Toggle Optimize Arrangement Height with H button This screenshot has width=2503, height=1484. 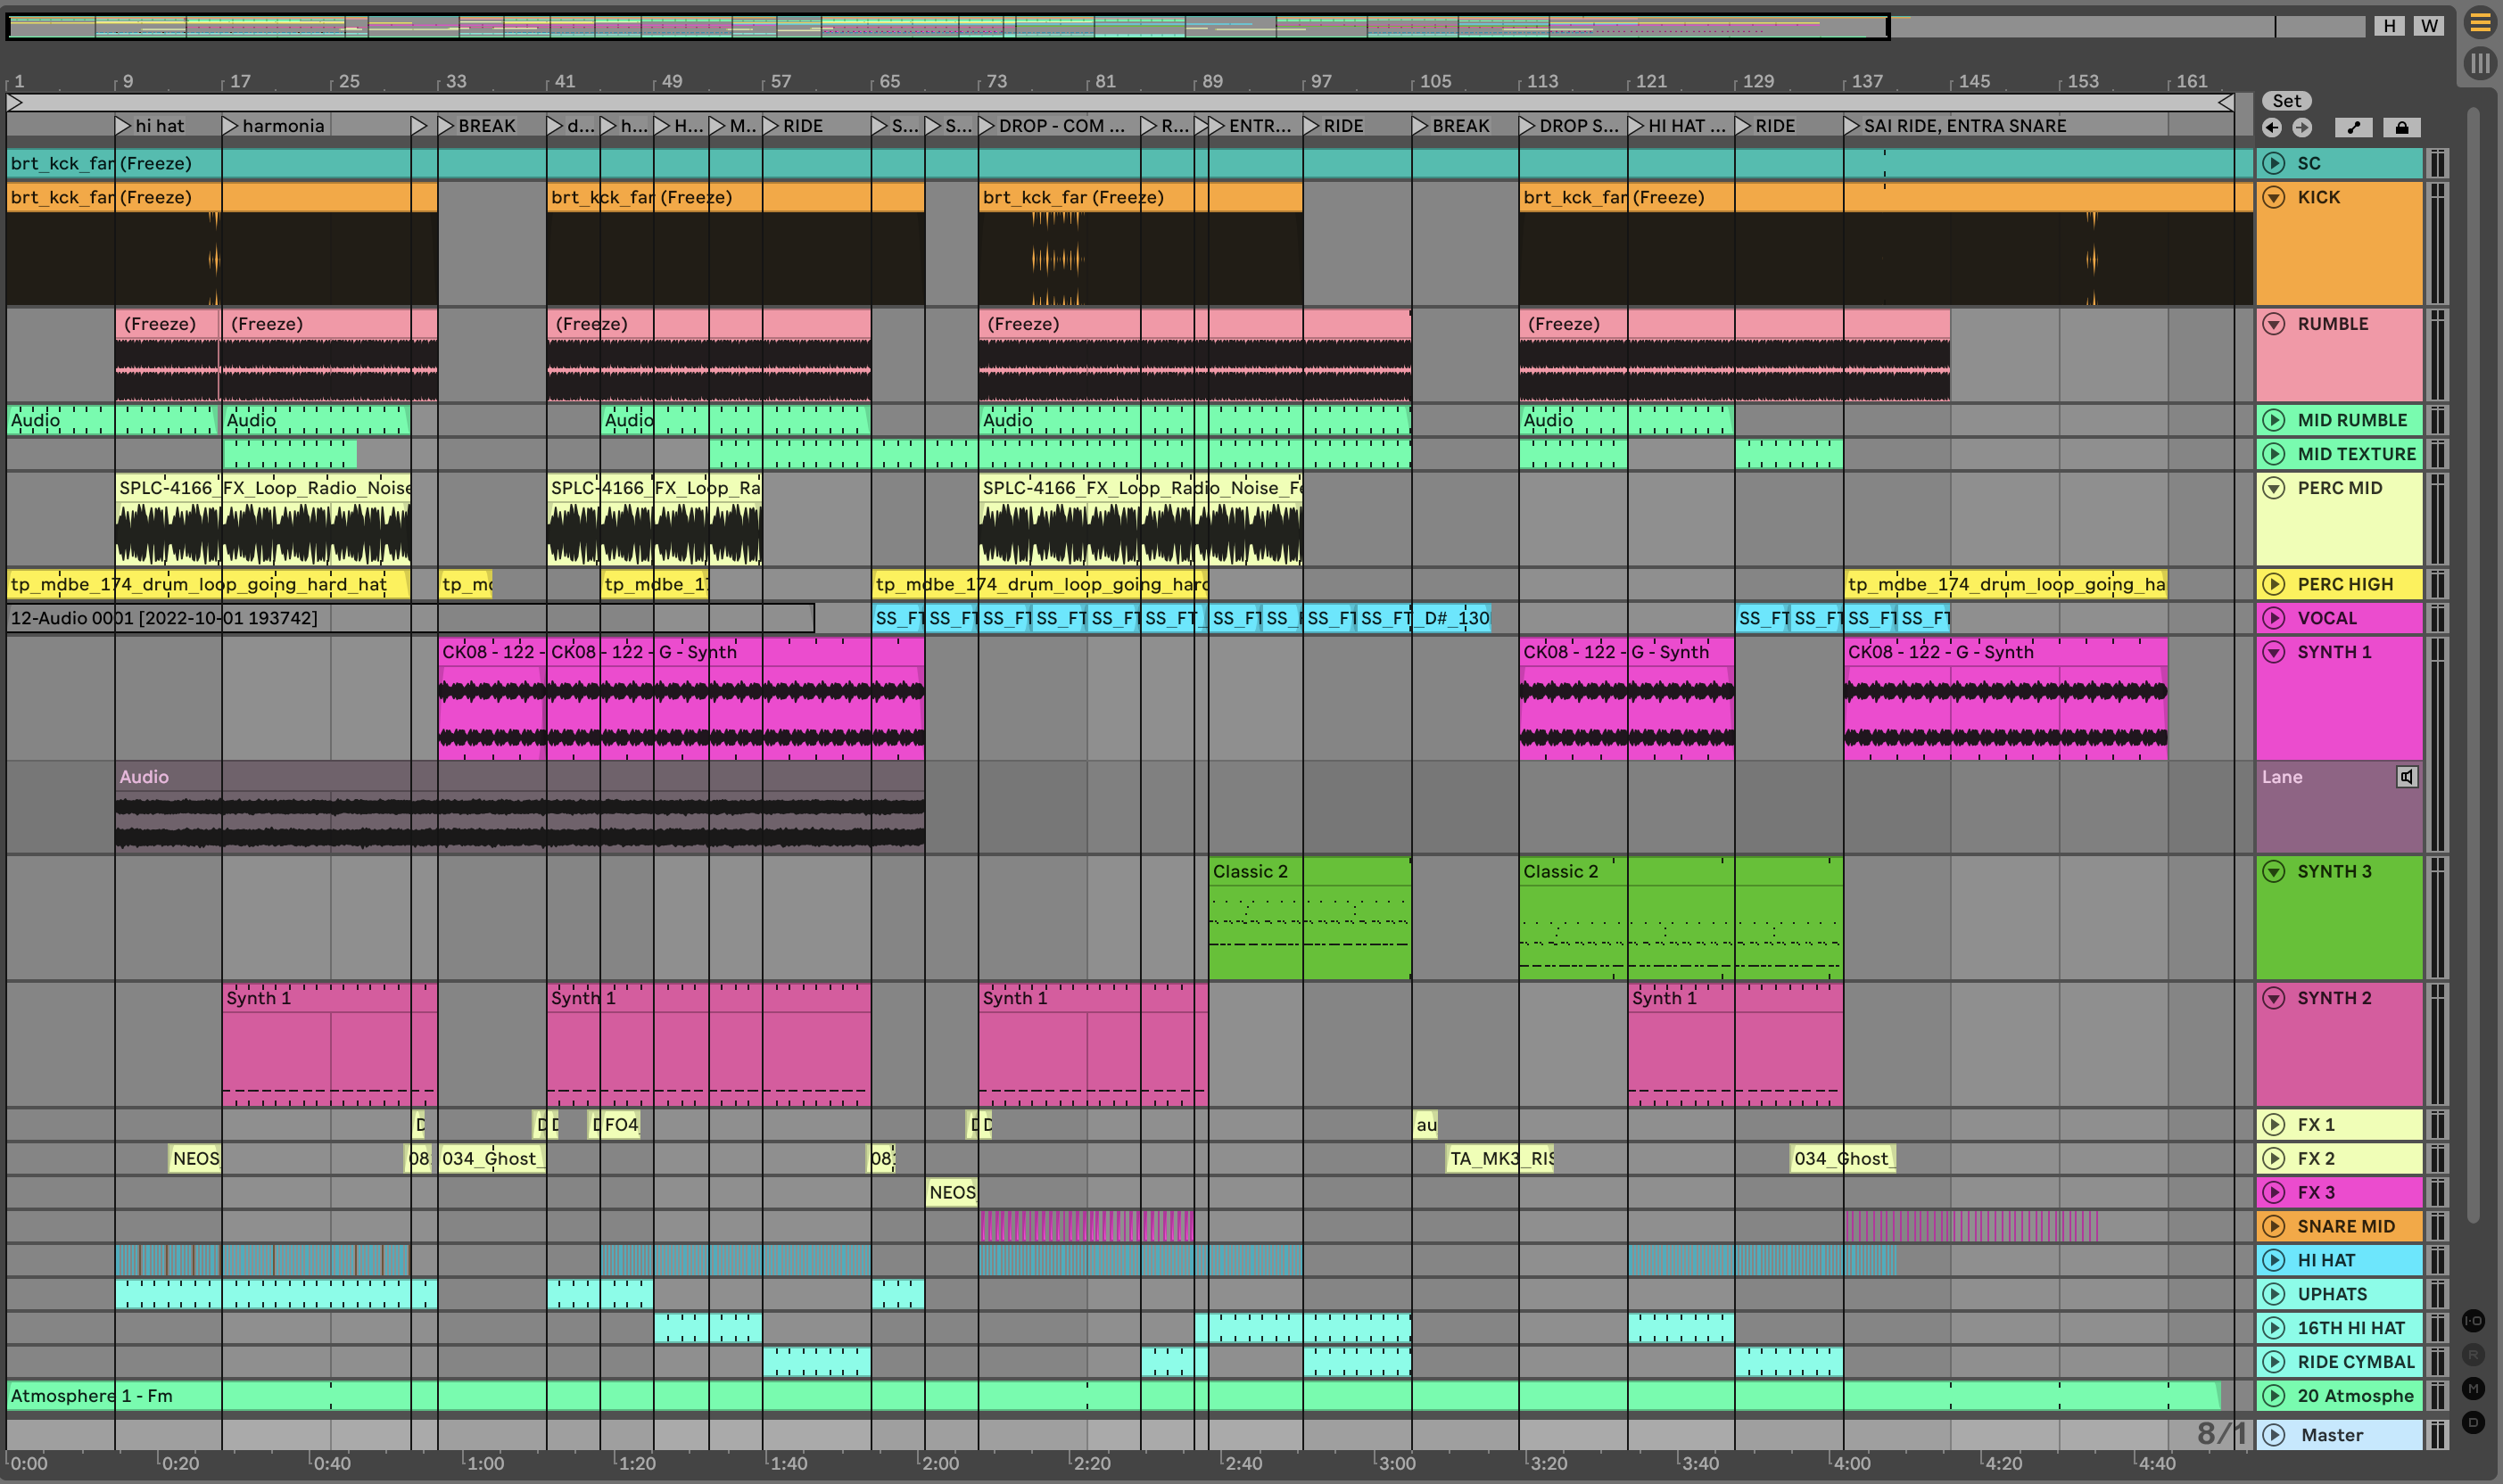(x=2389, y=26)
